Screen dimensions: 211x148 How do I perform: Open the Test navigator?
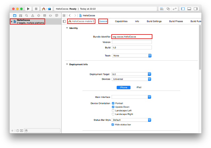pos(39,15)
